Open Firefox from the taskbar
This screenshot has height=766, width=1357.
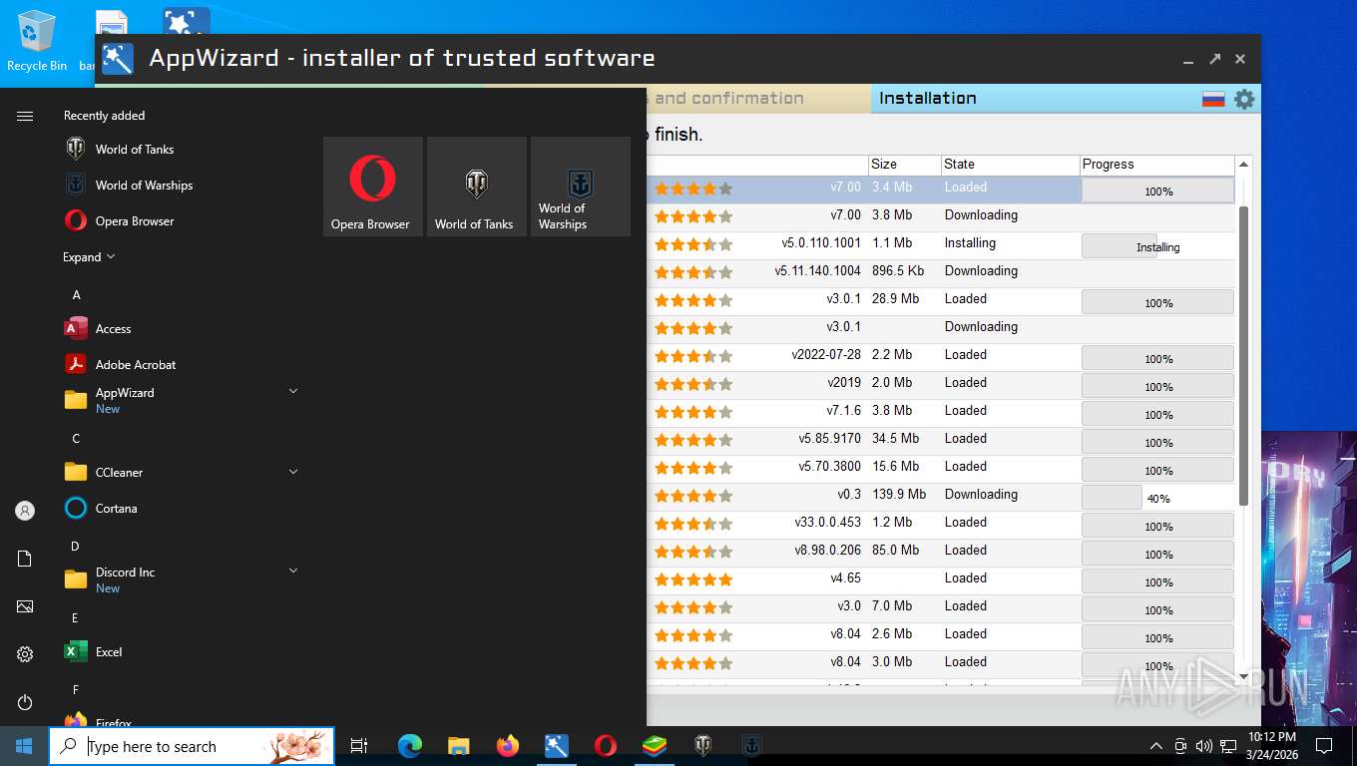[x=508, y=746]
